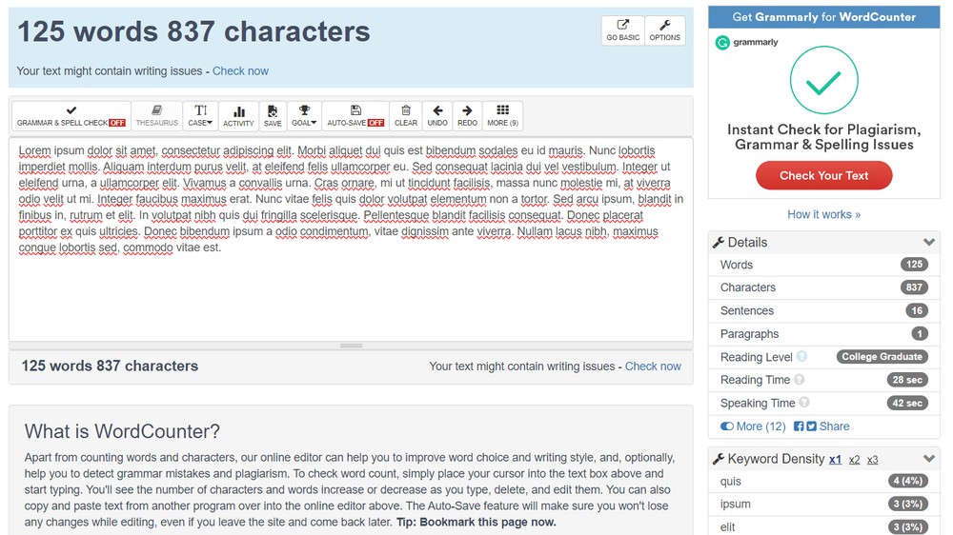Collapse the Keyword Density panel chevron
This screenshot has width=953, height=535.
pos(928,459)
